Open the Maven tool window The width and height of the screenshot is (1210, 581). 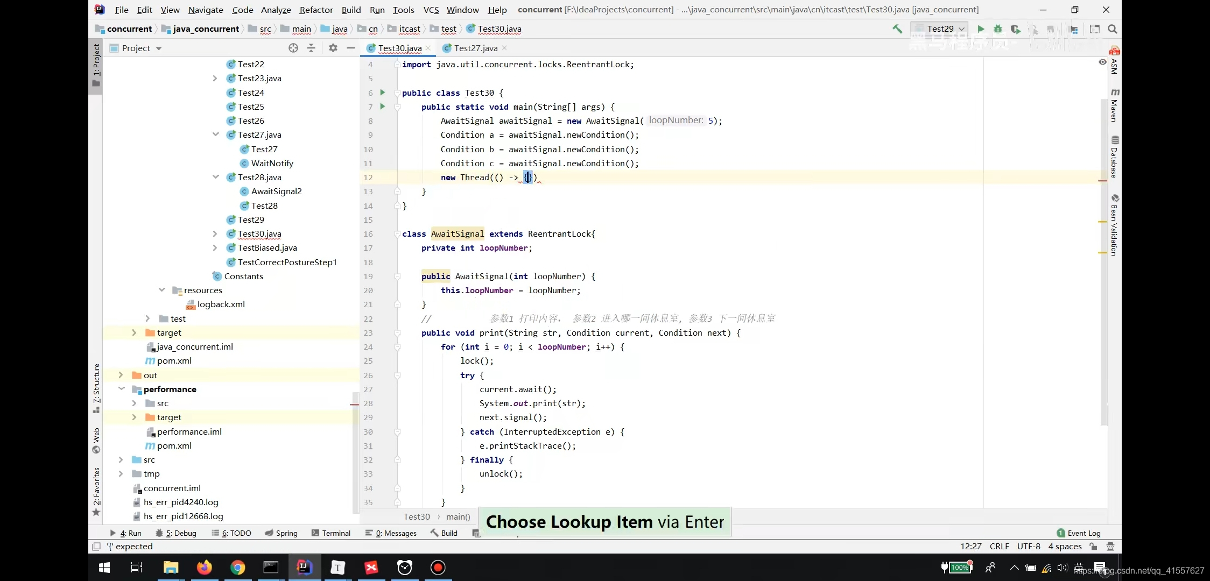(1115, 105)
